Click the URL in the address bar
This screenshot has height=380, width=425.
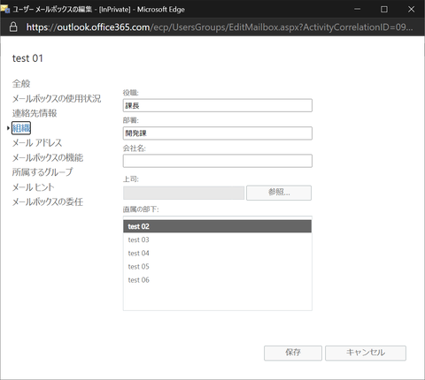pyautogui.click(x=220, y=27)
